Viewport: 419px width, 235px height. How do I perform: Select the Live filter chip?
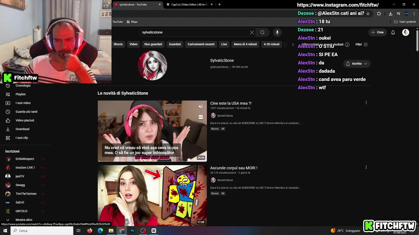point(224,44)
